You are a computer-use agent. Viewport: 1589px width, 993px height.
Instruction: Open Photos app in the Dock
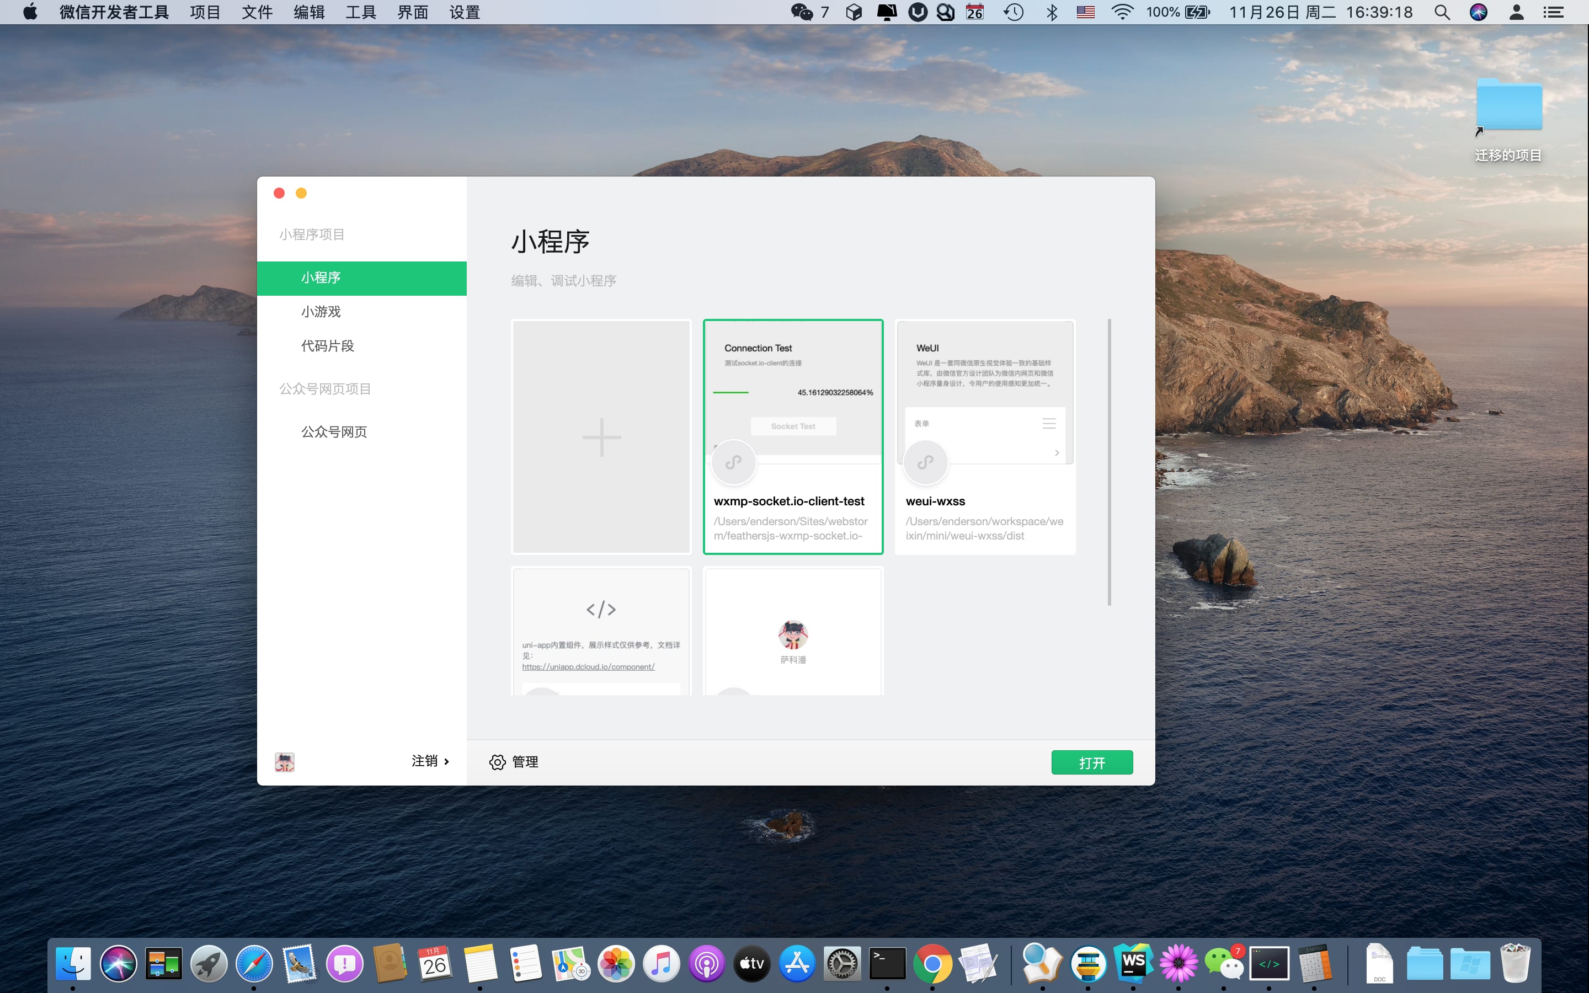[616, 963]
